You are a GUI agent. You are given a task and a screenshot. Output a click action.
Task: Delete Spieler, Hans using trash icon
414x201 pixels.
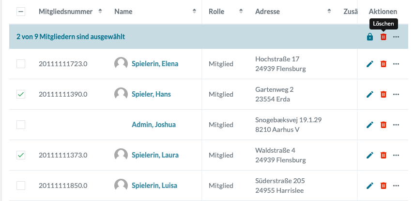[383, 94]
